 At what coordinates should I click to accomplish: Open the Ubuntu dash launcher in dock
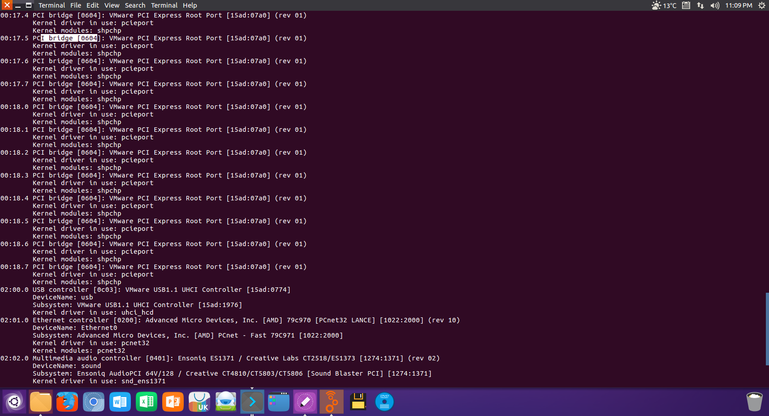coord(14,402)
